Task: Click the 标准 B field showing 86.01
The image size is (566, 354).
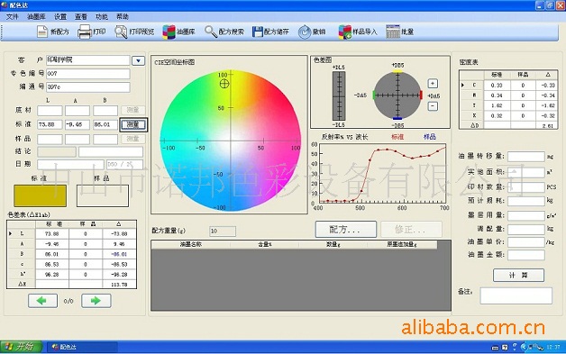Action: click(105, 124)
